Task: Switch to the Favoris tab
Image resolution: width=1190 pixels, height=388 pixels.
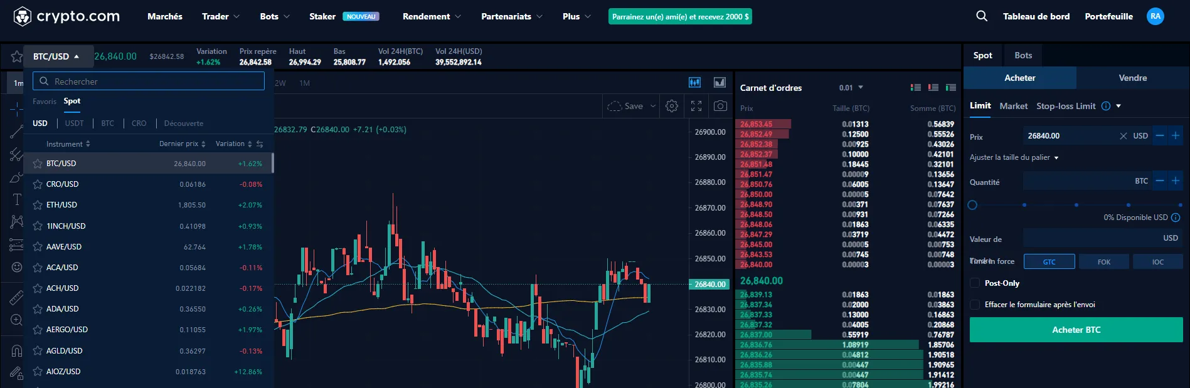Action: 45,102
